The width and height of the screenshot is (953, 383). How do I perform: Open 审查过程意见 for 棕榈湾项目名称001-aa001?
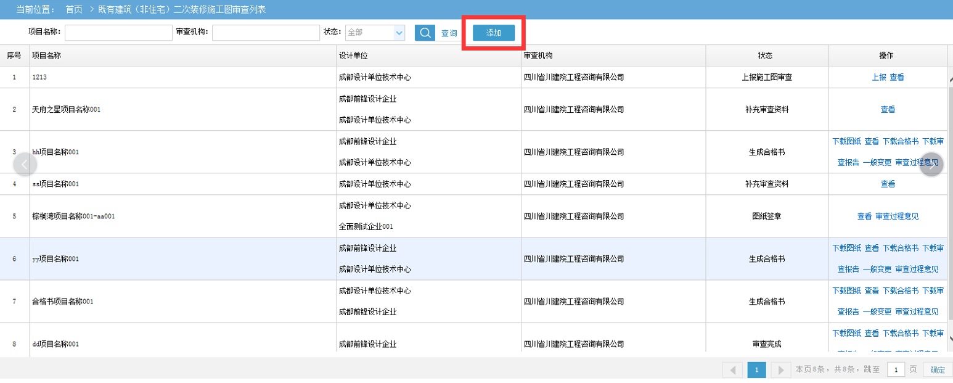click(897, 216)
